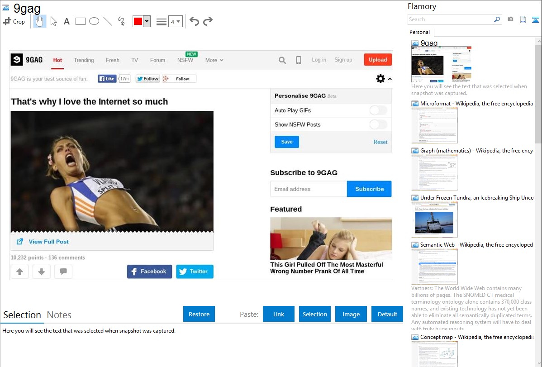Click the line thickness icon

161,21
